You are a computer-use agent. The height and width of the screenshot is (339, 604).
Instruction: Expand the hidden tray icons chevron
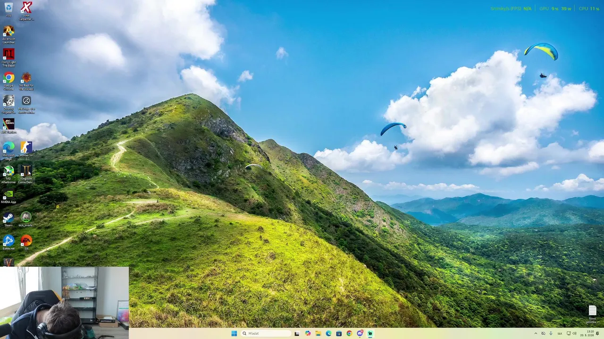pos(536,333)
